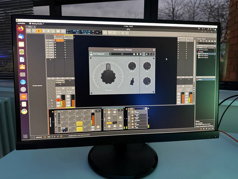Toggle Drum Machine device power button

point(56,112)
